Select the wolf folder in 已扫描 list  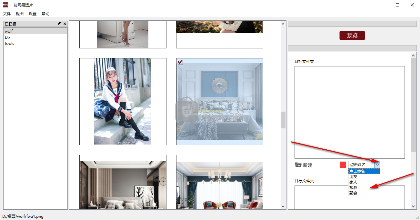pos(35,31)
